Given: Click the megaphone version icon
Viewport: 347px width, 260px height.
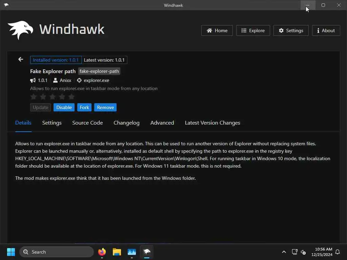Looking at the screenshot, I should coord(33,80).
